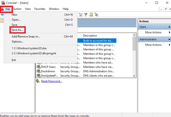Click the Description column header
Image resolution: width=171 pixels, height=117 pixels.
[99, 35]
